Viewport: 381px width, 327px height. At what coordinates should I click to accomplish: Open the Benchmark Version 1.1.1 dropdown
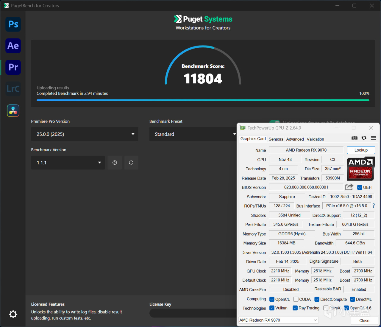click(68, 163)
